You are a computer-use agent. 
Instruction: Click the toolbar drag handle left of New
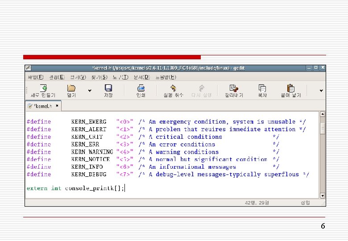26,91
